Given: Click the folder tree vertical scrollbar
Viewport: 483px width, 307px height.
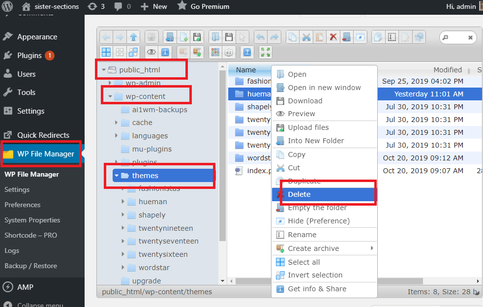Looking at the screenshot, I should tap(222, 156).
